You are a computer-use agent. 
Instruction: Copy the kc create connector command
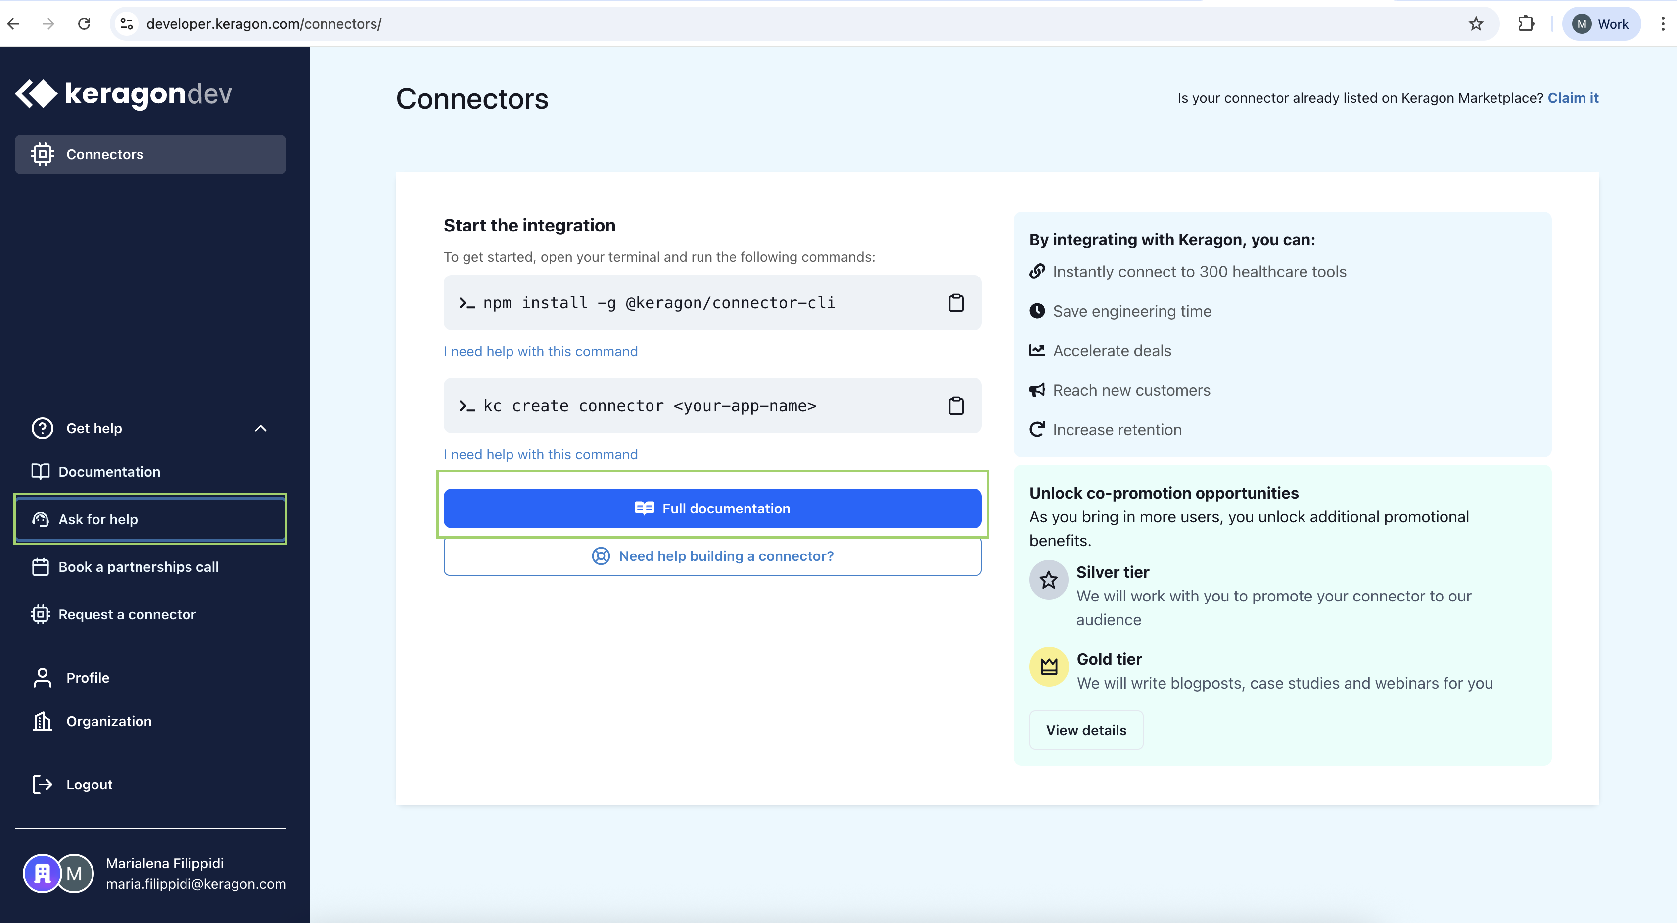point(956,406)
